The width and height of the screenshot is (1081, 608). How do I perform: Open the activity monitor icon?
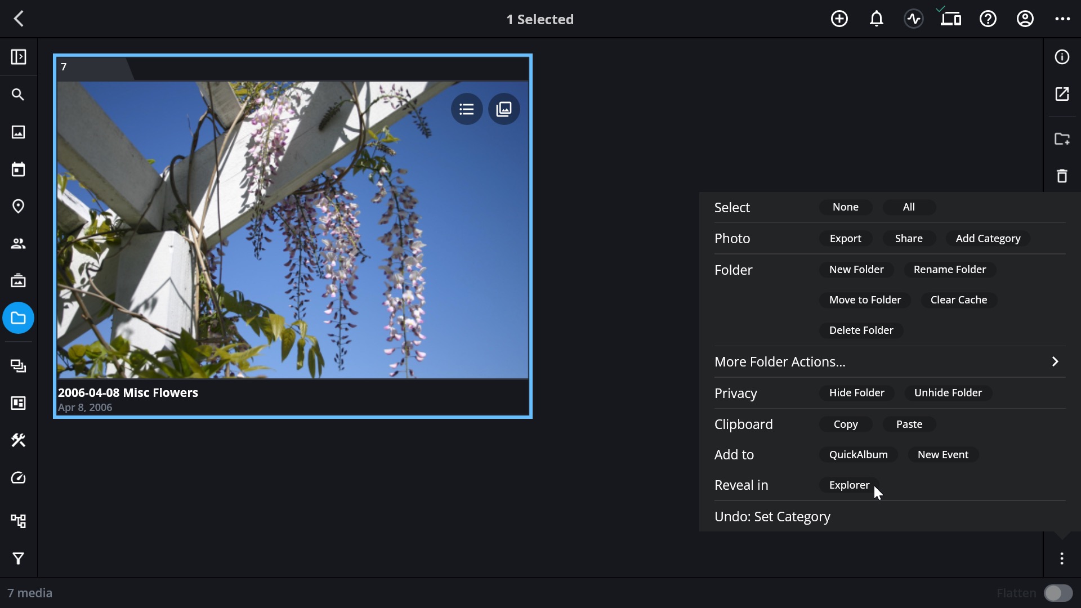(x=913, y=19)
